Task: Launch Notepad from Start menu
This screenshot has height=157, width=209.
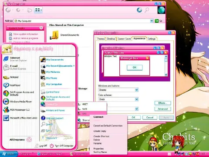Action: pos(11,77)
